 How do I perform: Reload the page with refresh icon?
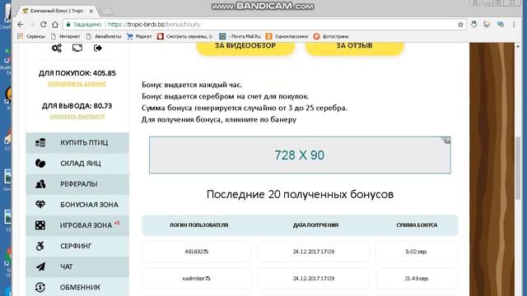(44, 25)
